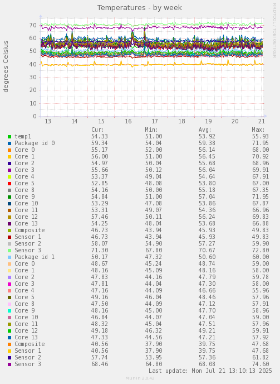Select Package id 1 current value 50.17
The height and width of the screenshot is (384, 280).
(100, 257)
